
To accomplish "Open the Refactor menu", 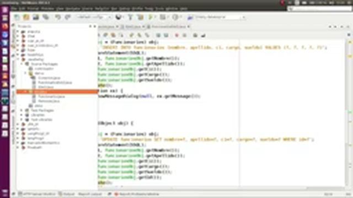I will pos(101,9).
